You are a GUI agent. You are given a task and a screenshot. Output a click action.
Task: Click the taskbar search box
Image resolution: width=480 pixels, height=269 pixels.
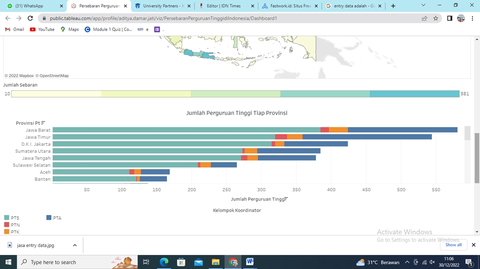coord(76,262)
